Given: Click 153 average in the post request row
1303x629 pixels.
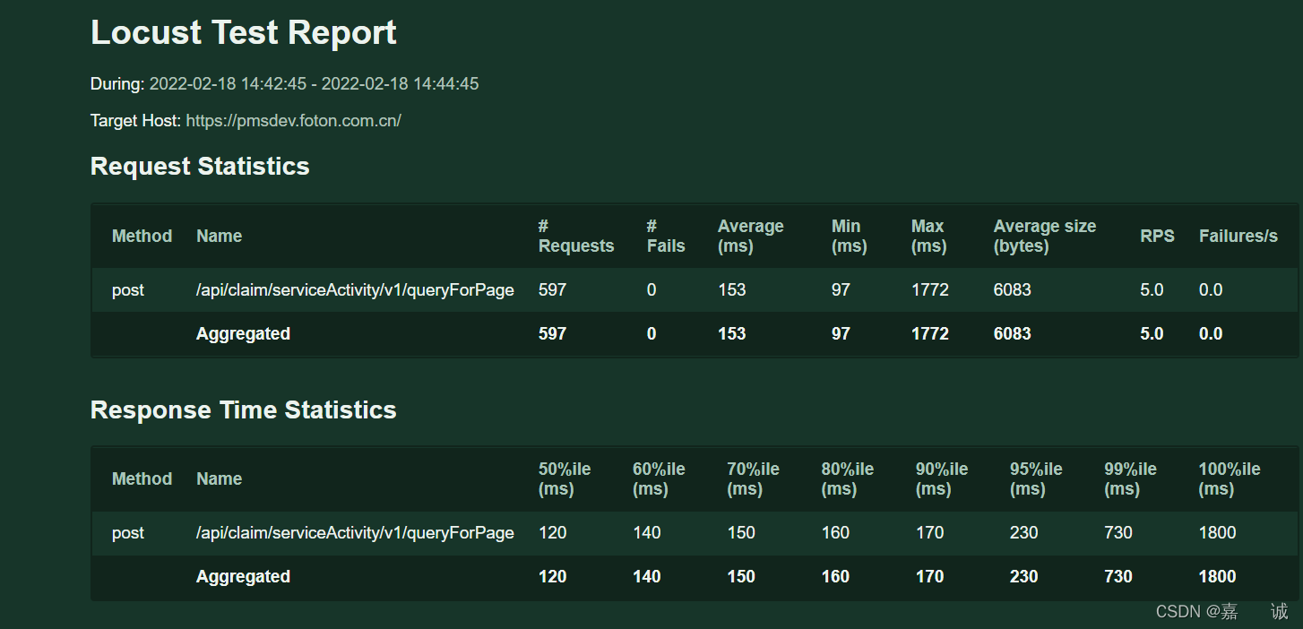Looking at the screenshot, I should (732, 290).
